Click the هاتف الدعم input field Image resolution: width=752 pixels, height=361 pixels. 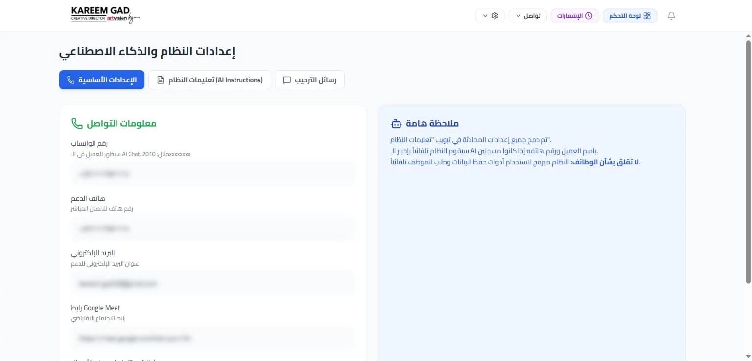click(x=213, y=228)
